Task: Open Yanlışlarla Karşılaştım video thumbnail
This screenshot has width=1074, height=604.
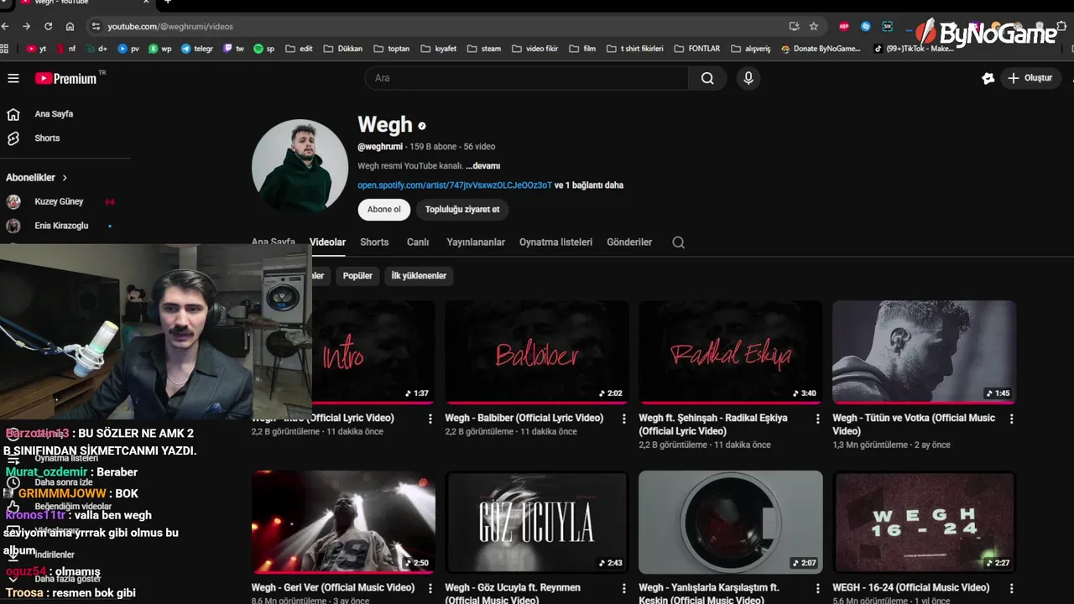Action: click(x=731, y=522)
